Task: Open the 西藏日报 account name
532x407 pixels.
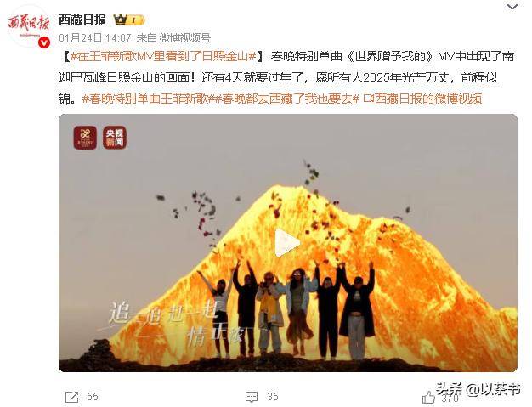Action: (x=82, y=20)
